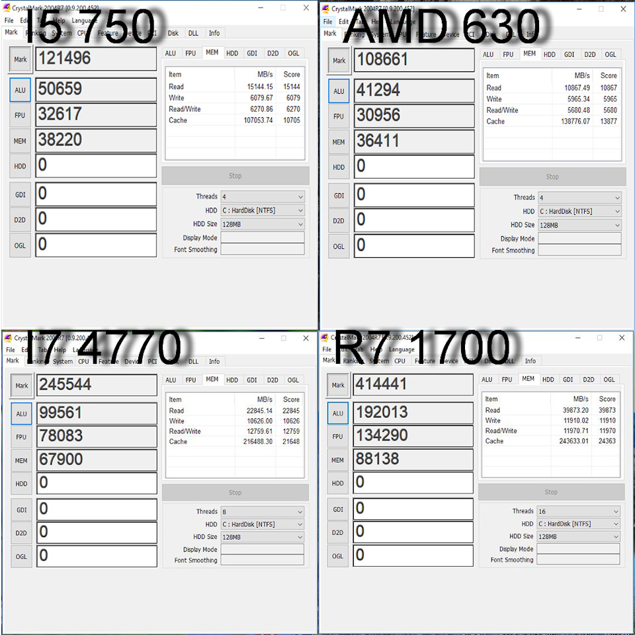Click the Font Smoothing field in AMD 630 window
The height and width of the screenshot is (635, 635).
pos(579,250)
